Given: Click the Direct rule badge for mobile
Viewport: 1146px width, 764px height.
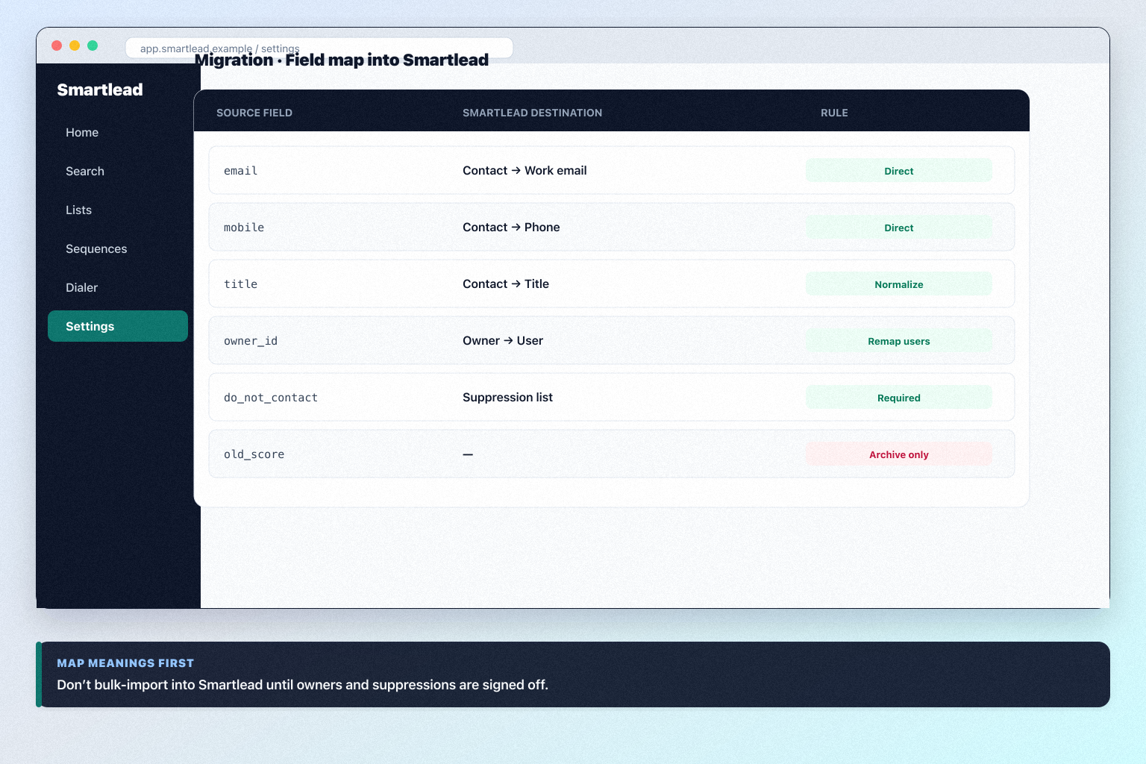Looking at the screenshot, I should [x=898, y=228].
